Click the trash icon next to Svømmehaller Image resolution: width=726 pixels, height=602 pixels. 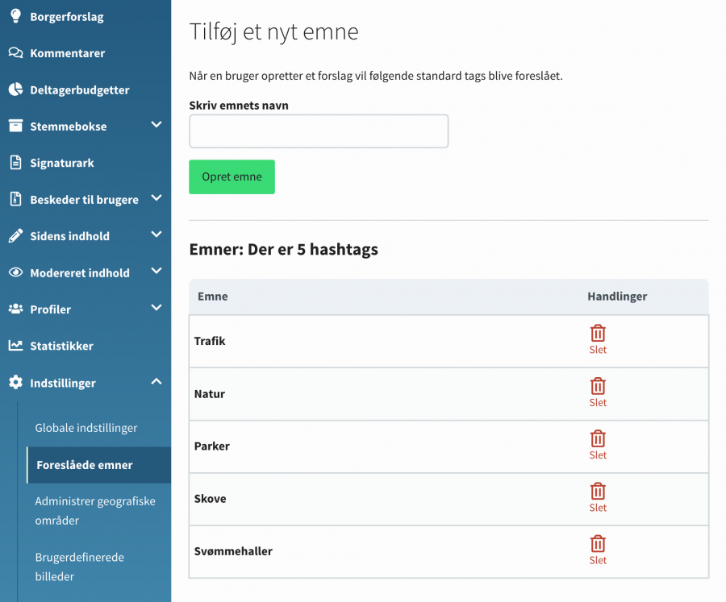(597, 543)
